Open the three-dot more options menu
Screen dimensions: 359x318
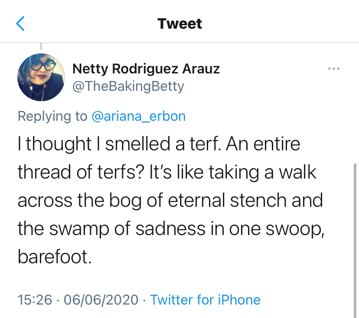[333, 69]
